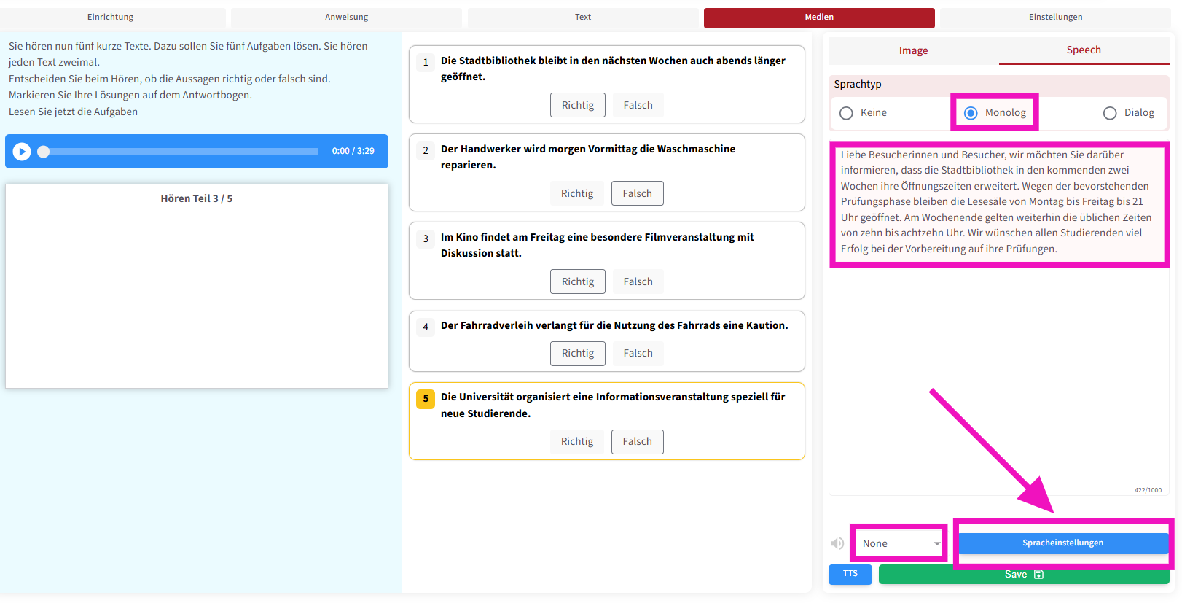
Task: Mark question 1 as Falsch
Action: point(638,105)
